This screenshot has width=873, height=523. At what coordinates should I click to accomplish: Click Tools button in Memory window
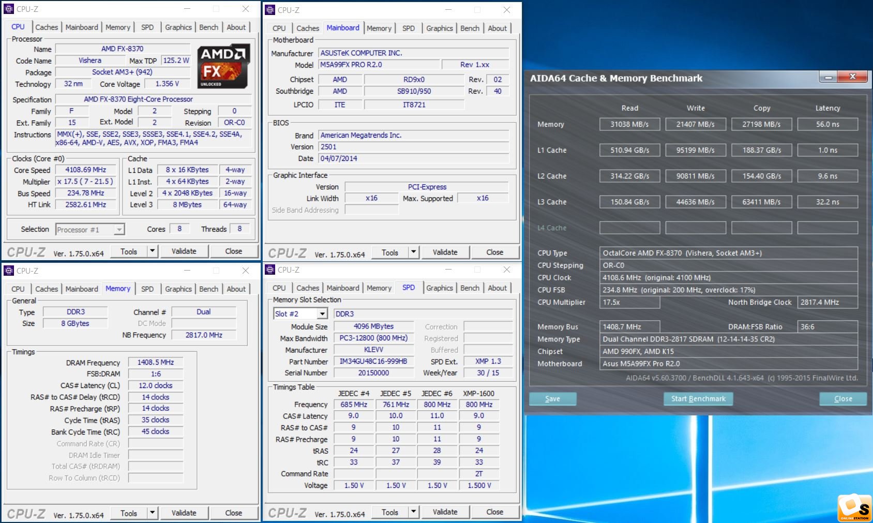(x=129, y=513)
